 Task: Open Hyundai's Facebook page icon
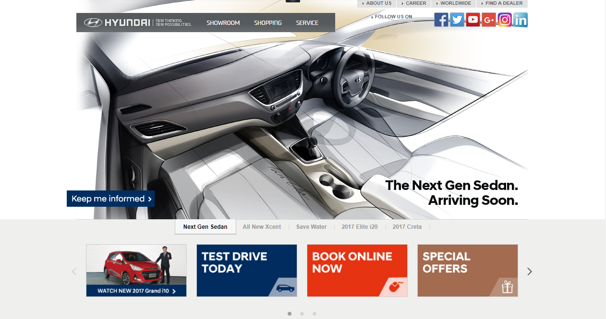coord(441,20)
